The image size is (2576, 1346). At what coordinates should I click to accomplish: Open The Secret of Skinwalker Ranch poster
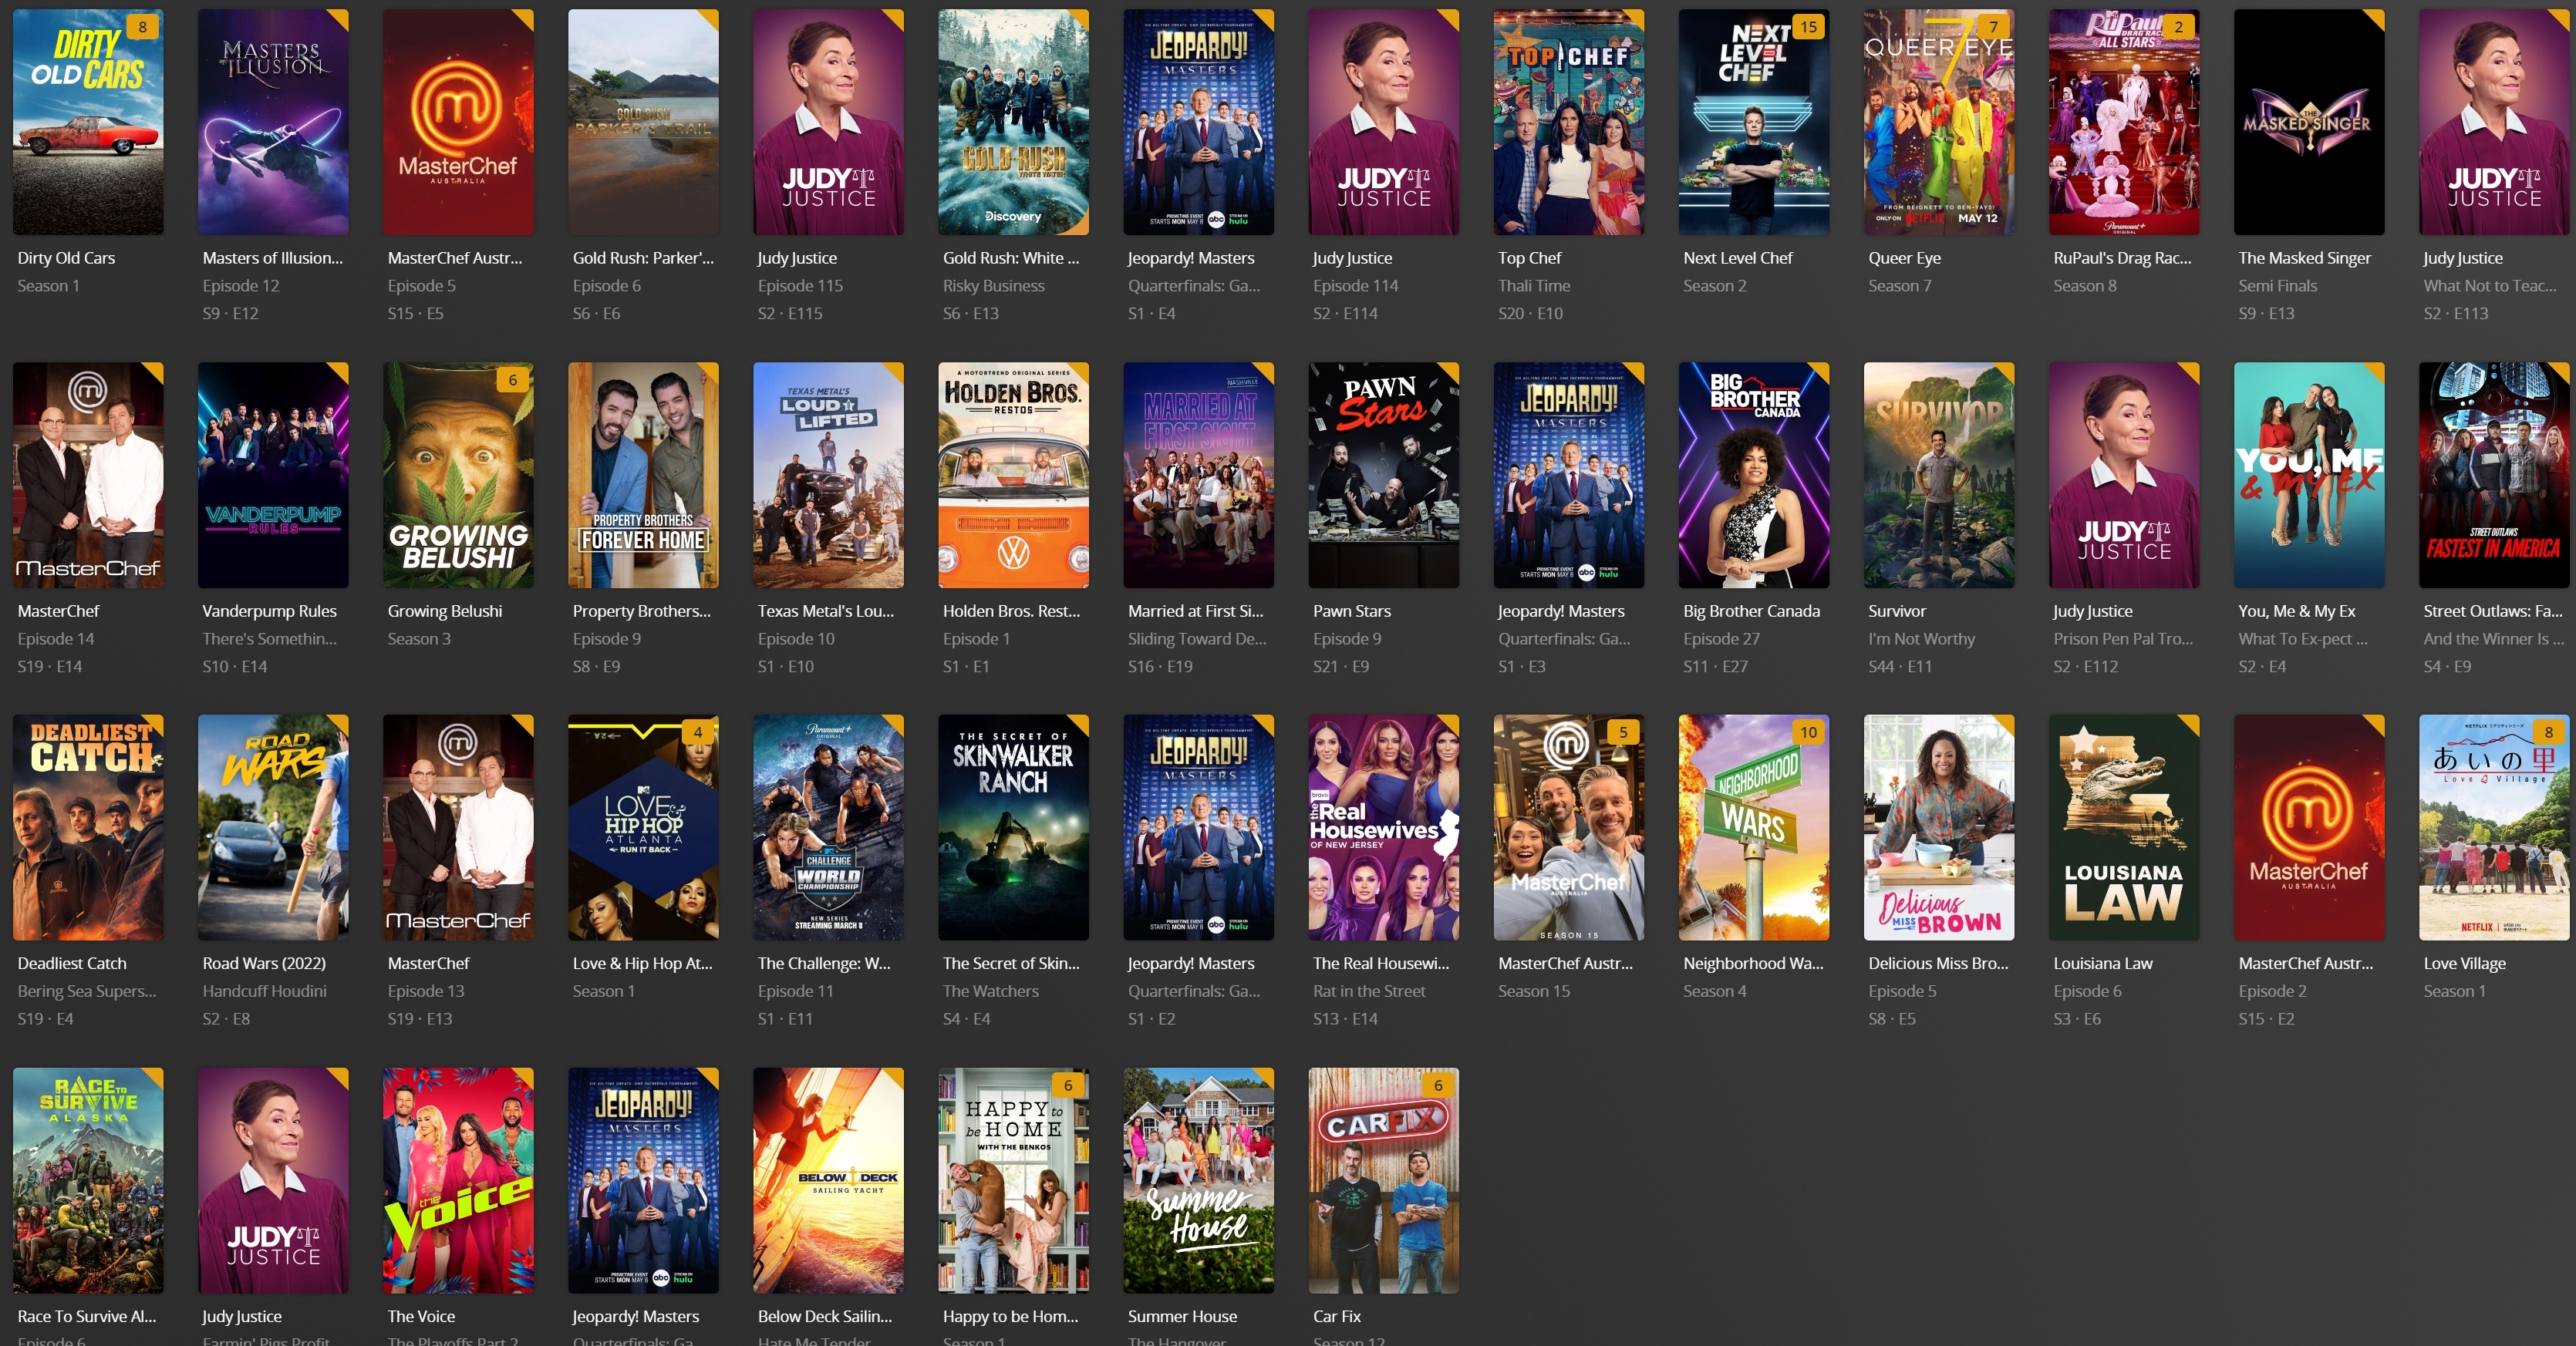coord(1013,827)
